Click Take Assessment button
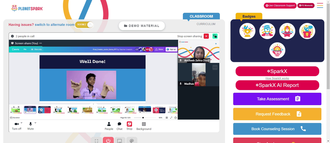 click(277, 99)
